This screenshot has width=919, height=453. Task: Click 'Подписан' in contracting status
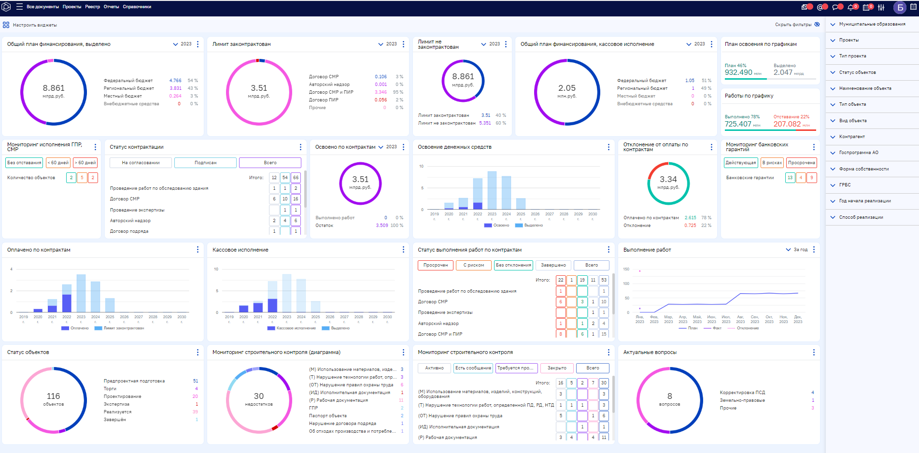[205, 163]
